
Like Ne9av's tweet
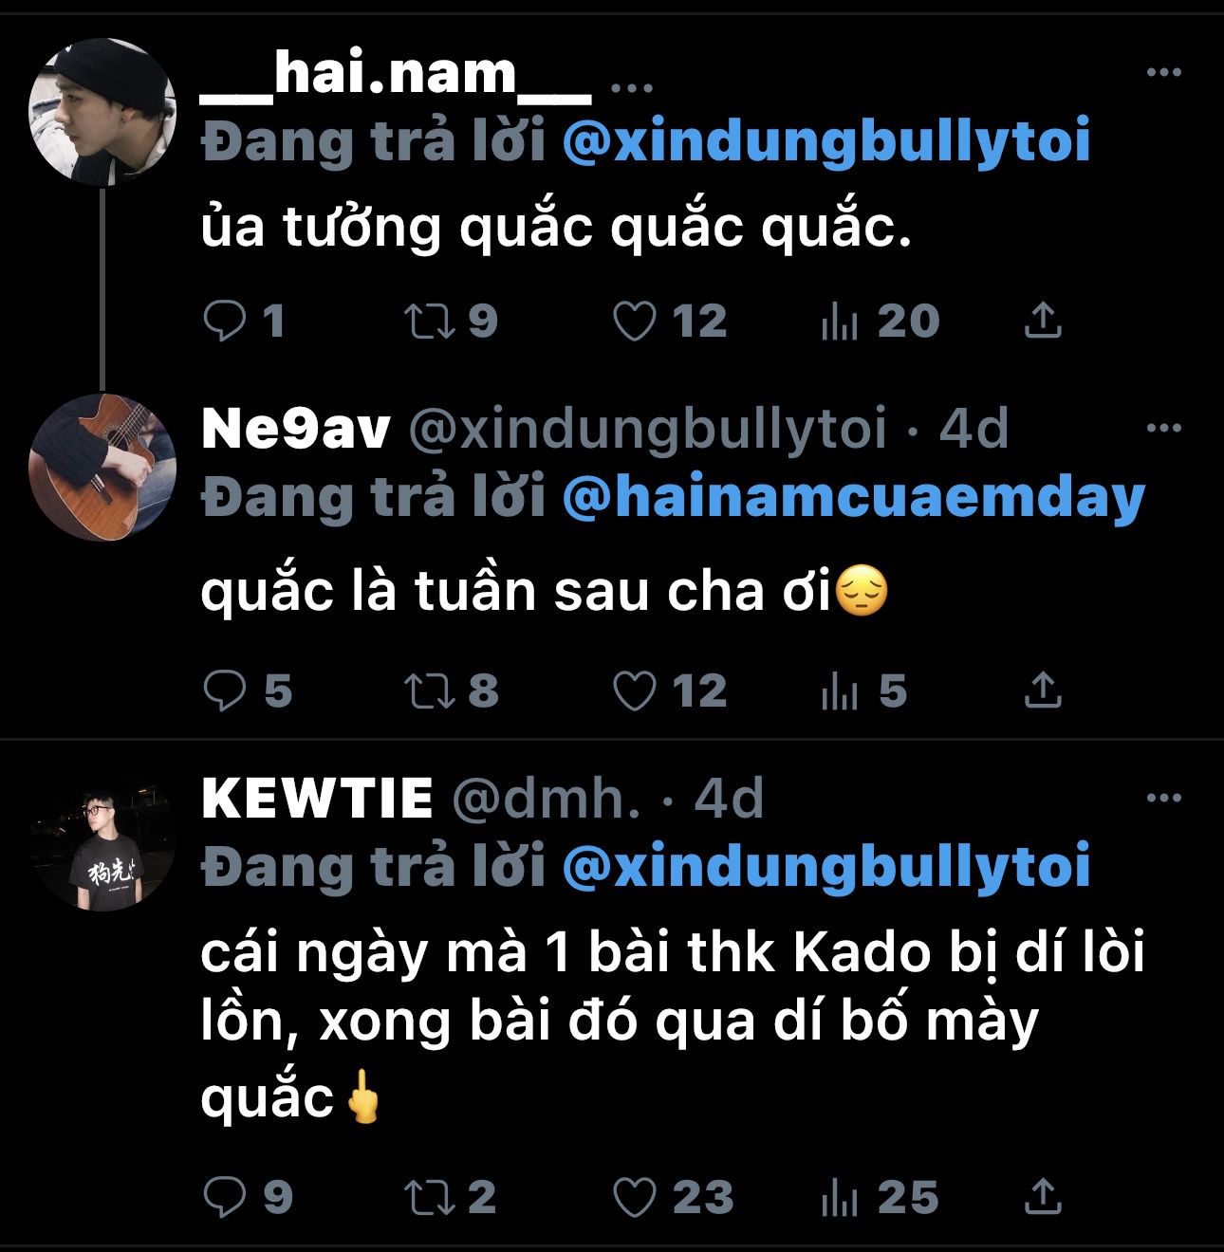coord(634,690)
